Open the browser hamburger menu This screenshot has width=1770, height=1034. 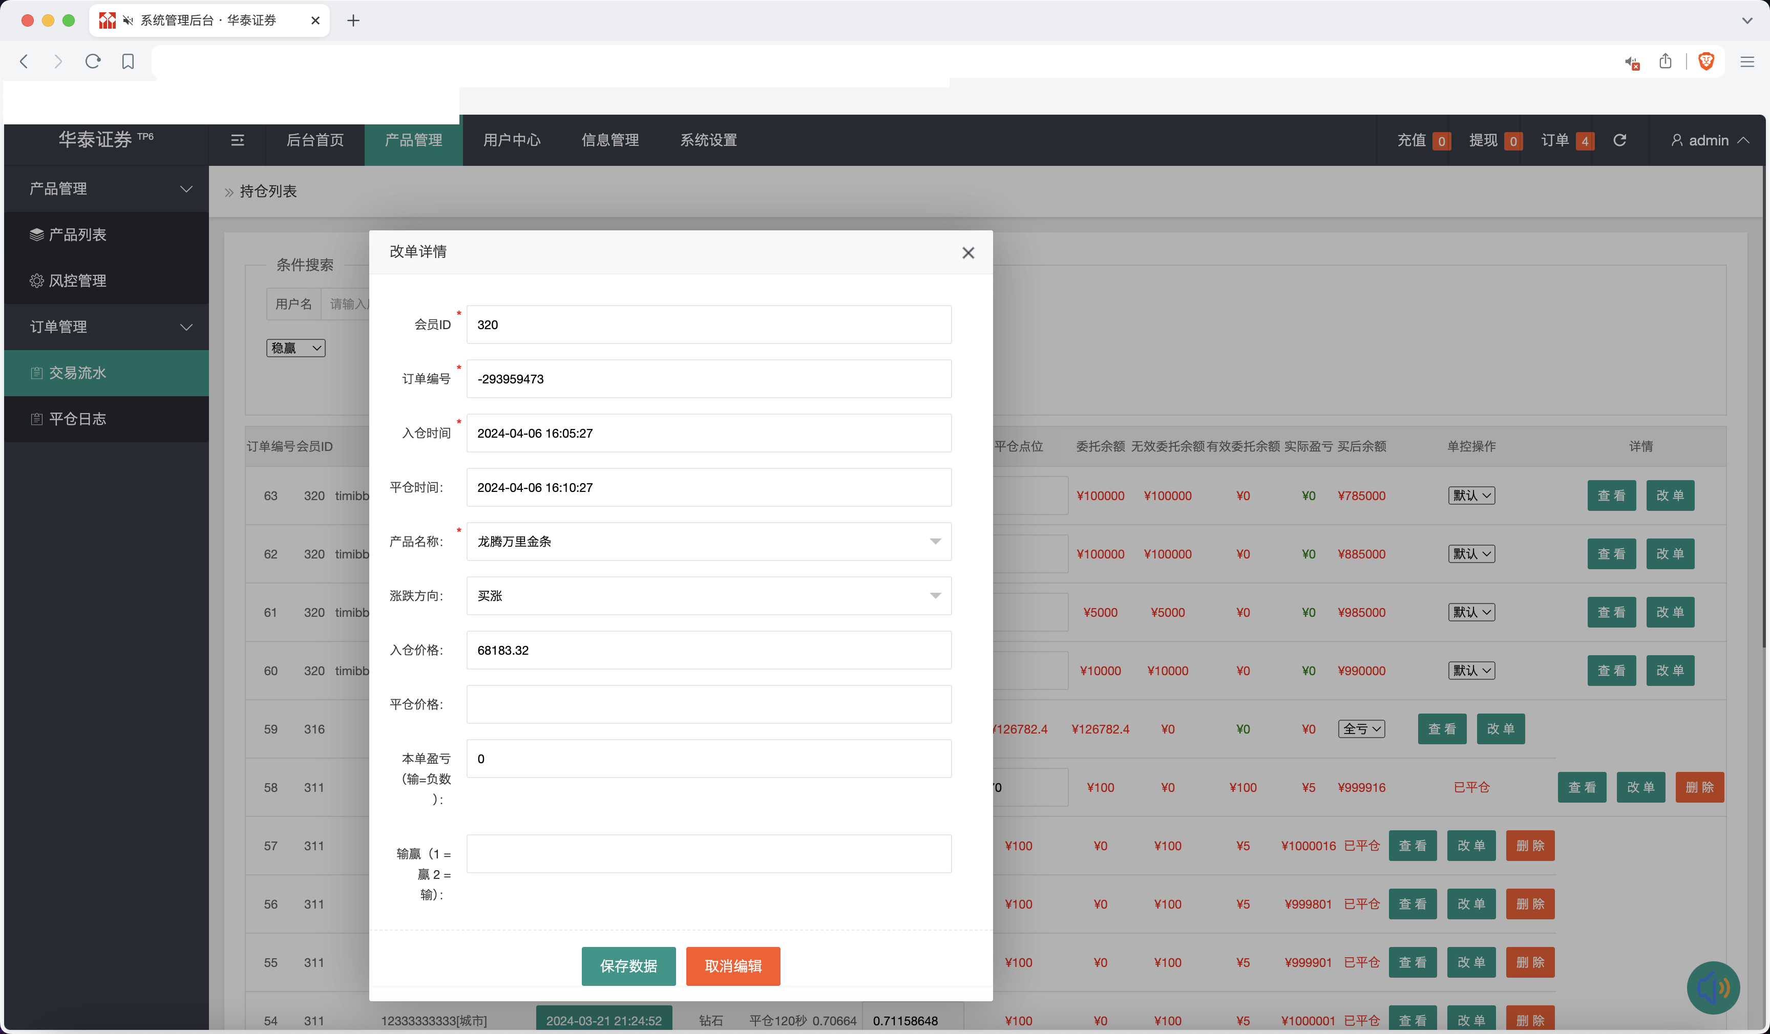[1747, 61]
